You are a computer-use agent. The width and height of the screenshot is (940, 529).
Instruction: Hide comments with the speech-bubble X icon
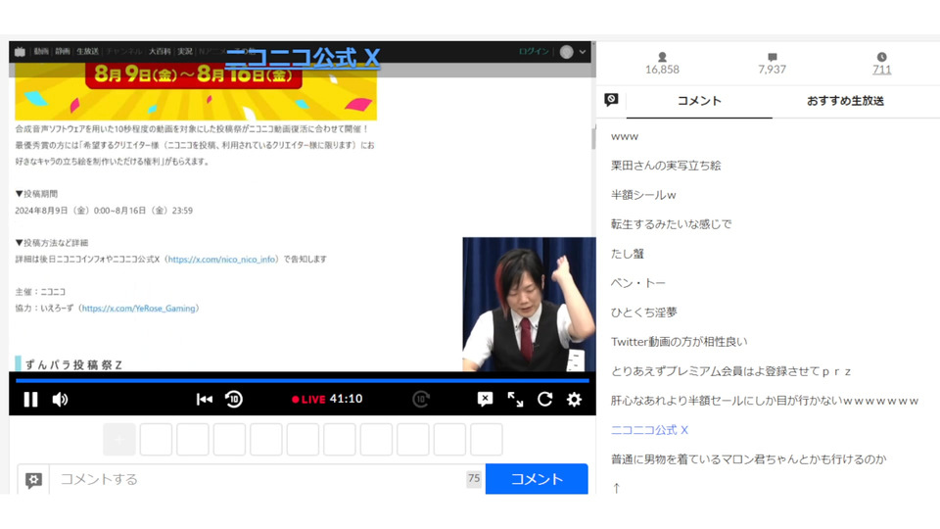(x=485, y=400)
